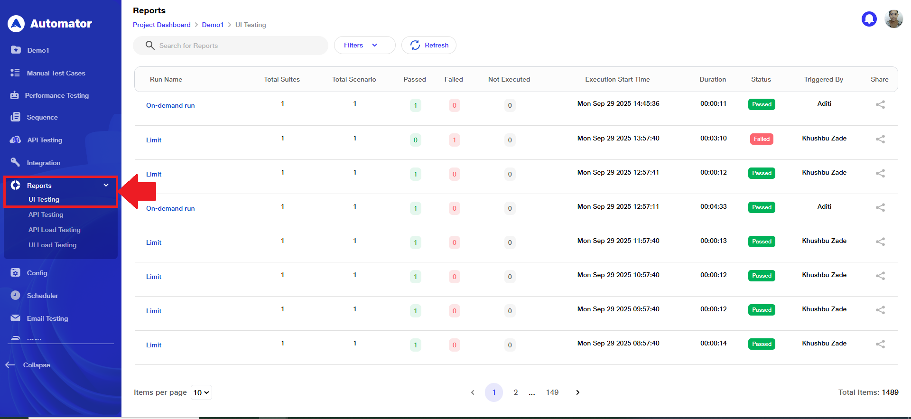
Task: Switch to UI Load Testing reports
Action: 52,245
